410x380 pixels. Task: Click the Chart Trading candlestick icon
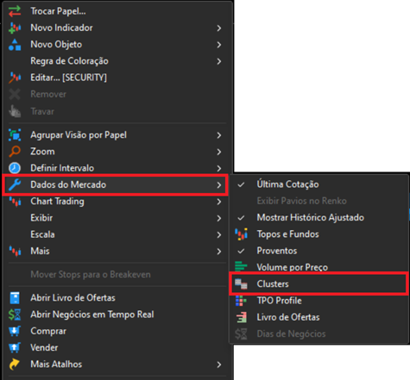15,202
